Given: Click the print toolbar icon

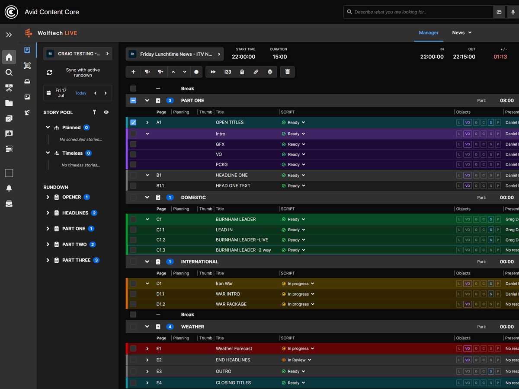Looking at the screenshot, I should pyautogui.click(x=270, y=72).
